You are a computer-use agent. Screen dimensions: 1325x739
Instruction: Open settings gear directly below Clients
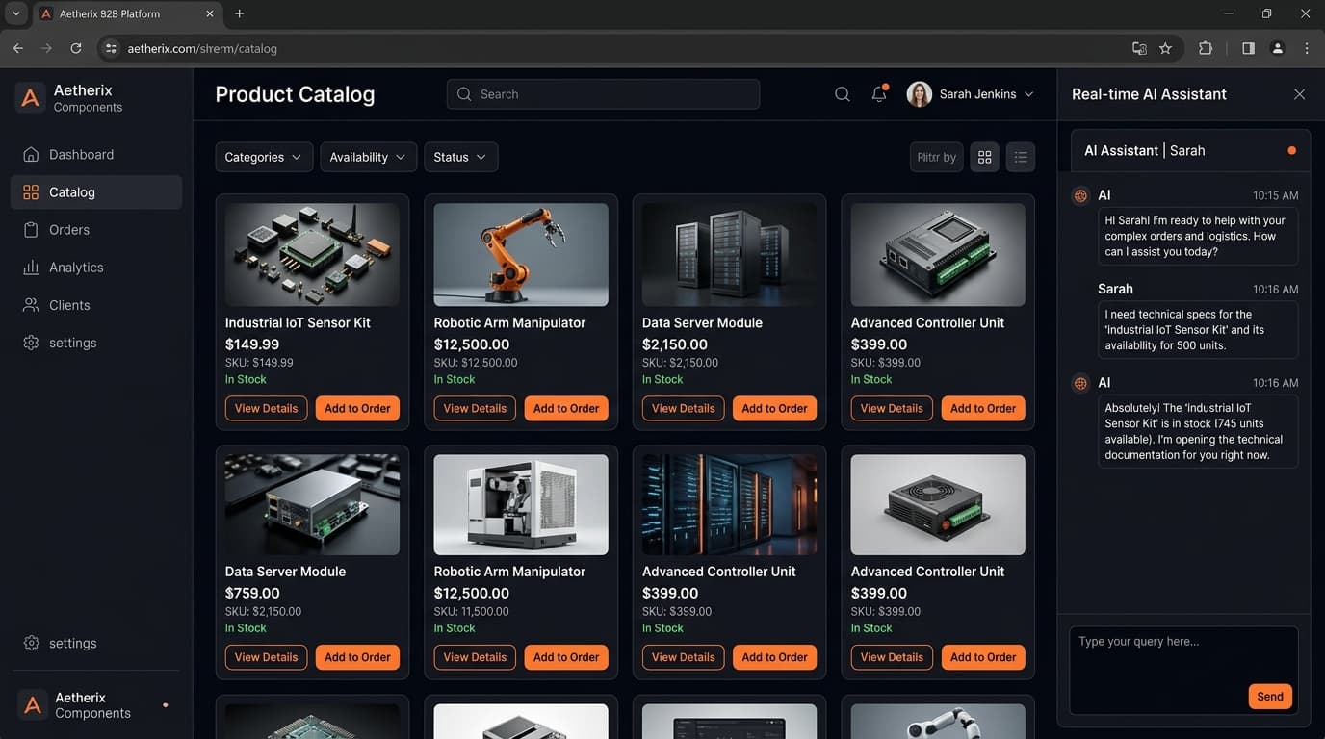coord(31,343)
